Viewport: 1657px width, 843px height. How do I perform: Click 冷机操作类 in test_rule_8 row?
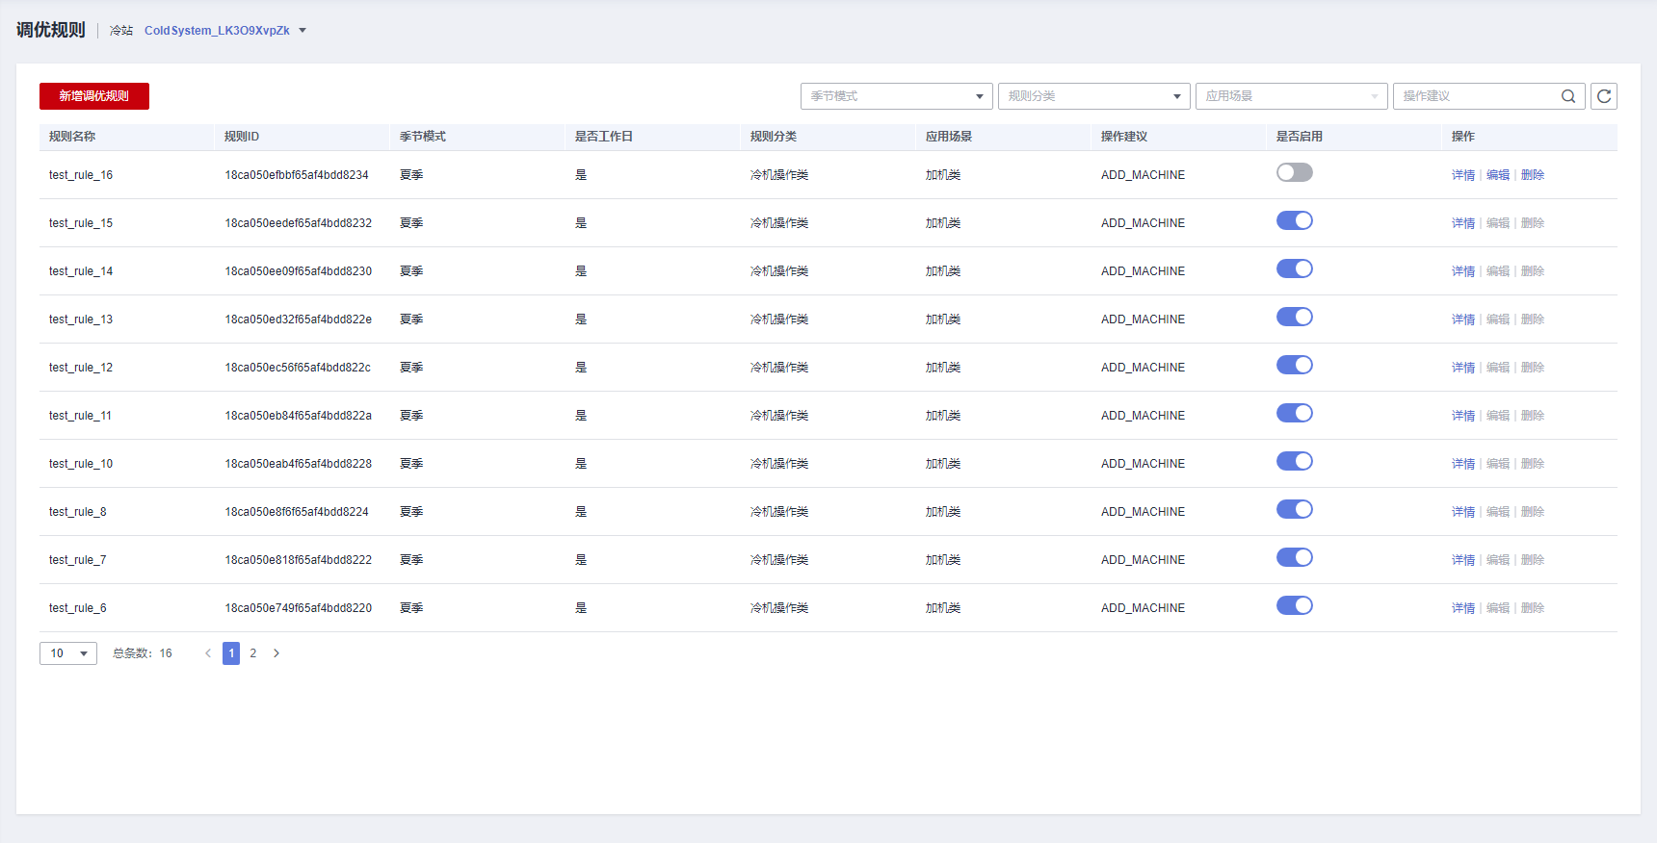(x=779, y=512)
